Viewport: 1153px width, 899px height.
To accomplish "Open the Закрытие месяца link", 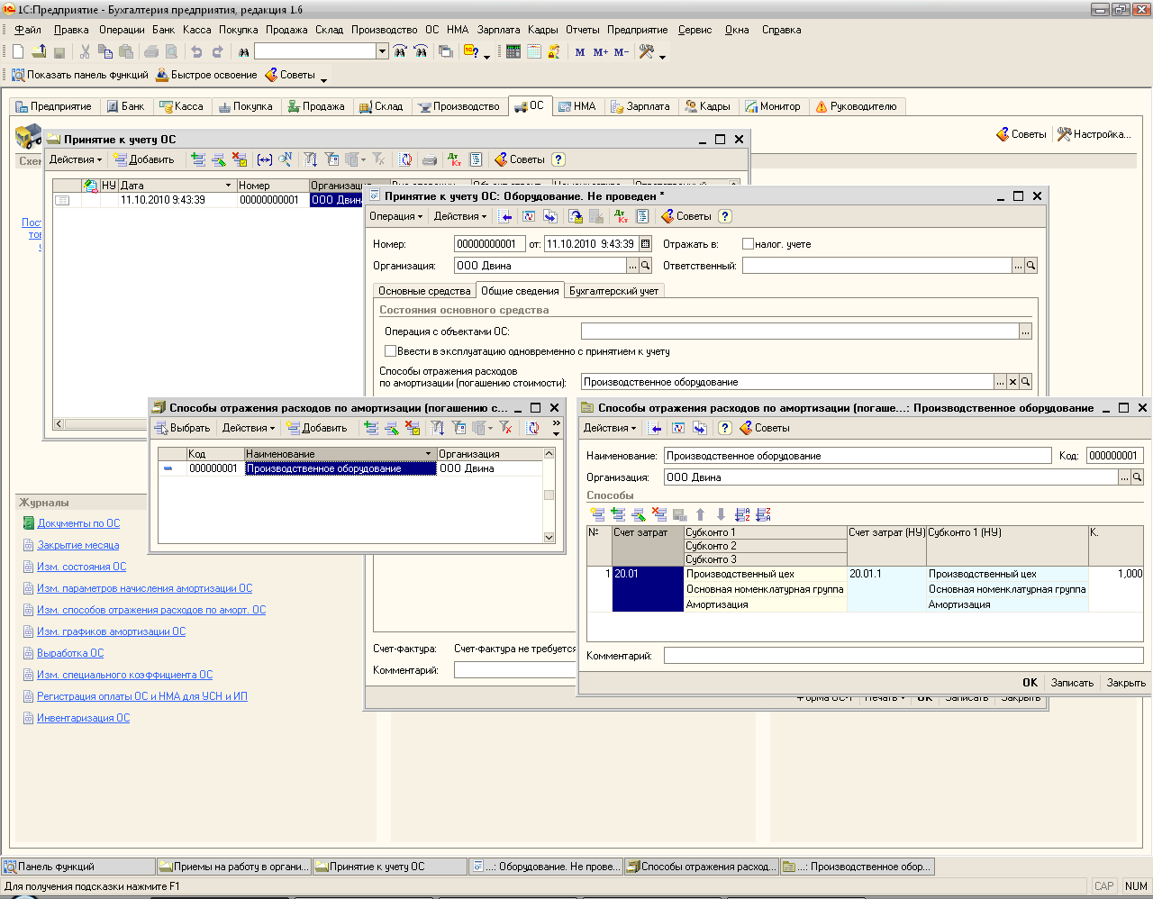I will tap(78, 545).
